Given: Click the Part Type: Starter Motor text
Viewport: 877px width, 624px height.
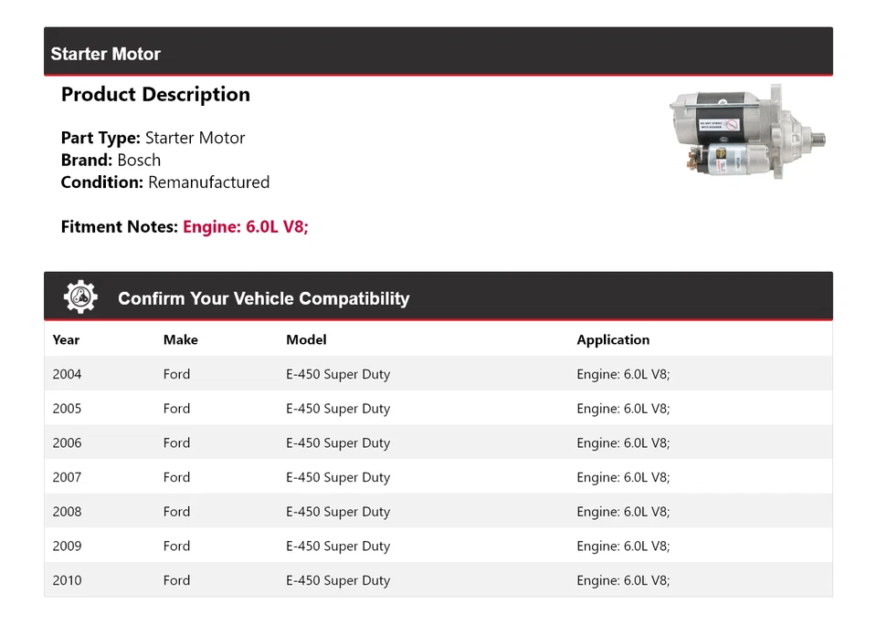Looking at the screenshot, I should (153, 138).
